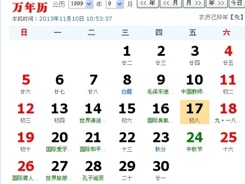245x184 pixels.
Task: Select September 20 marked 国际爱牙
Action: coord(59,142)
